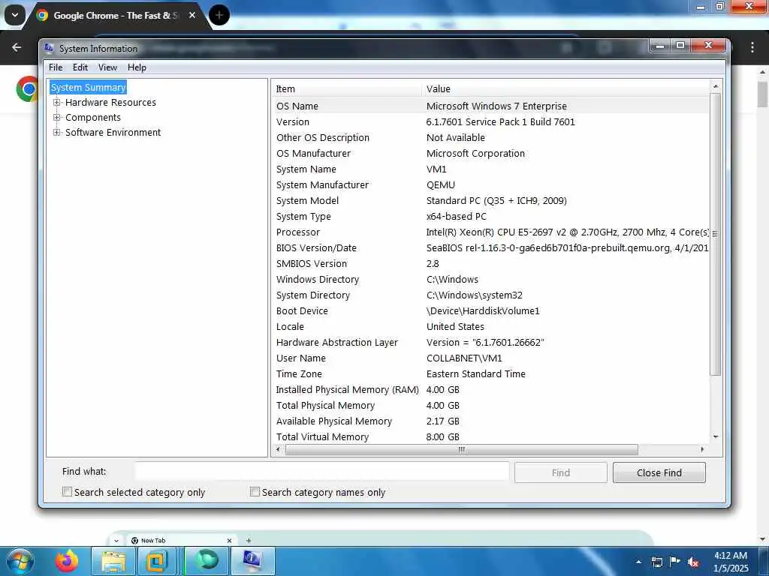
Task: Open the Help menu
Action: click(x=137, y=67)
